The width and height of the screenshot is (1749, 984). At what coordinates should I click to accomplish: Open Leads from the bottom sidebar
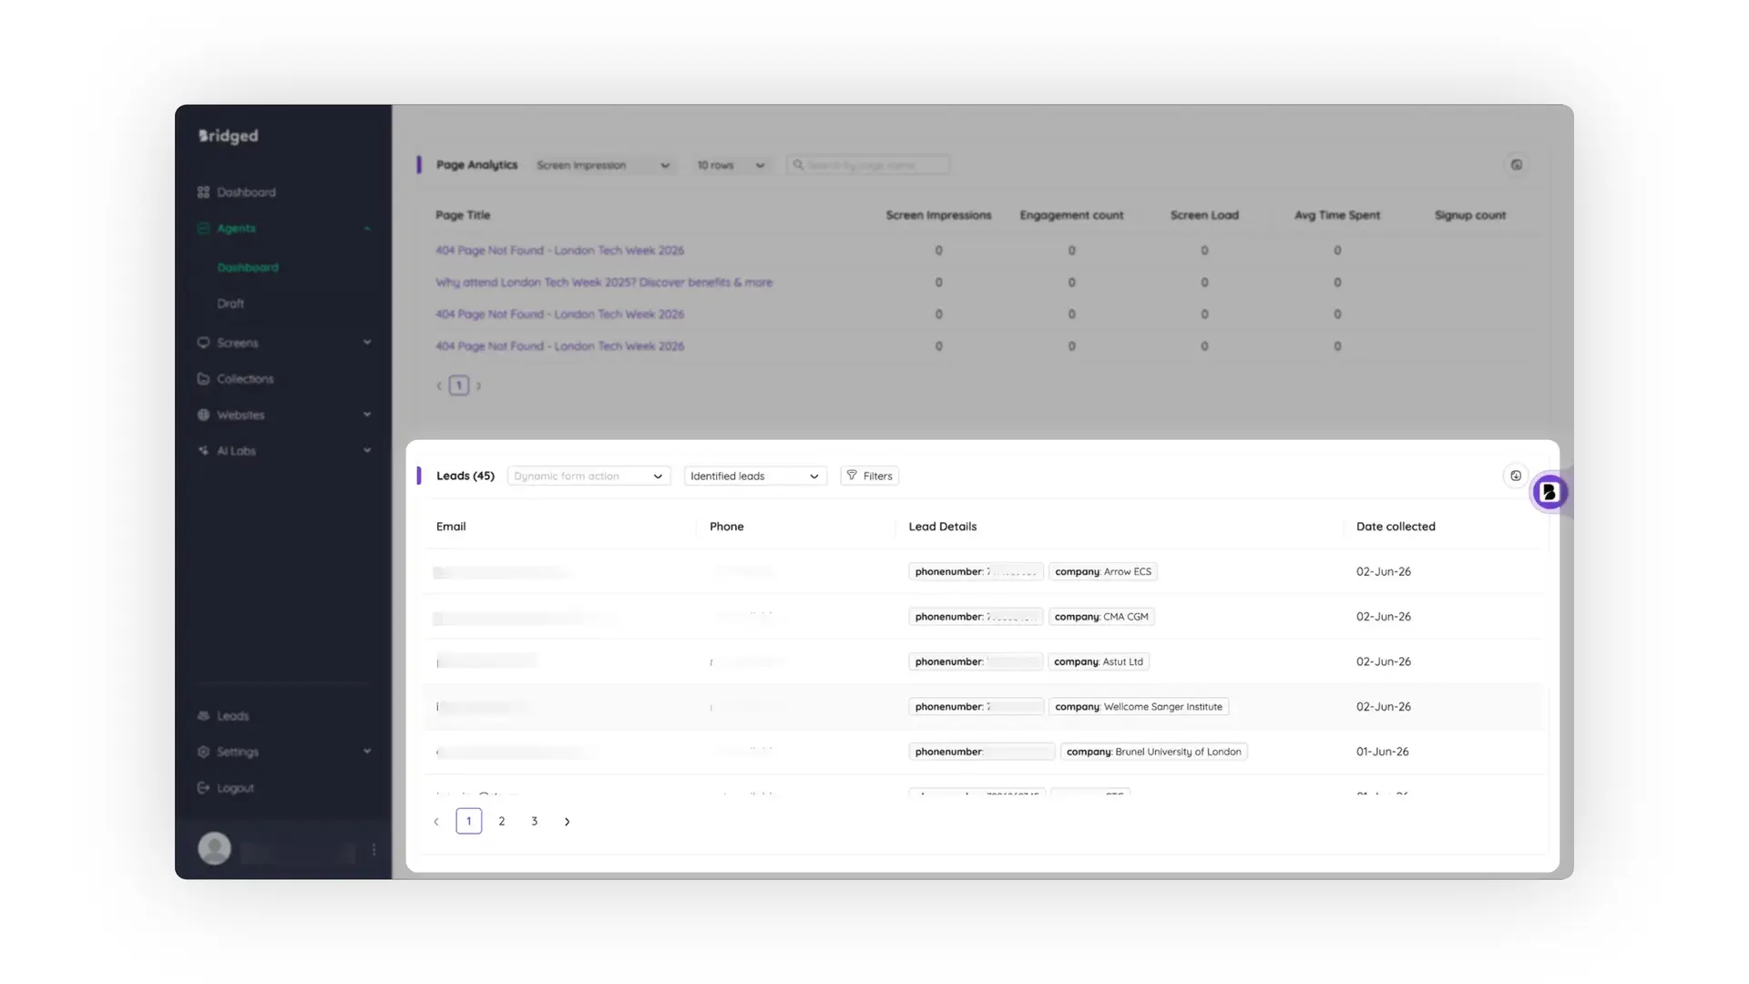224,716
